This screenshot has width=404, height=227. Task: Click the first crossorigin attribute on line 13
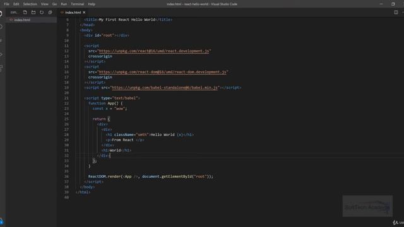[100, 56]
